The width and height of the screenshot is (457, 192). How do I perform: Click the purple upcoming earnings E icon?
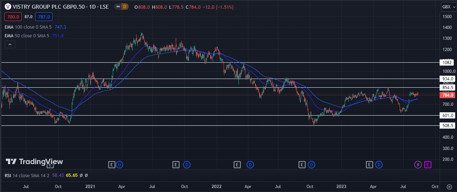click(x=428, y=165)
